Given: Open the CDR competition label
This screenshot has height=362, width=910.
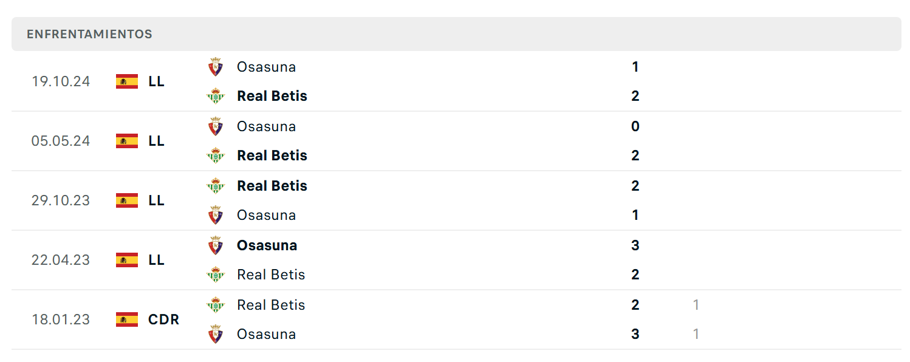Looking at the screenshot, I should click(x=163, y=319).
